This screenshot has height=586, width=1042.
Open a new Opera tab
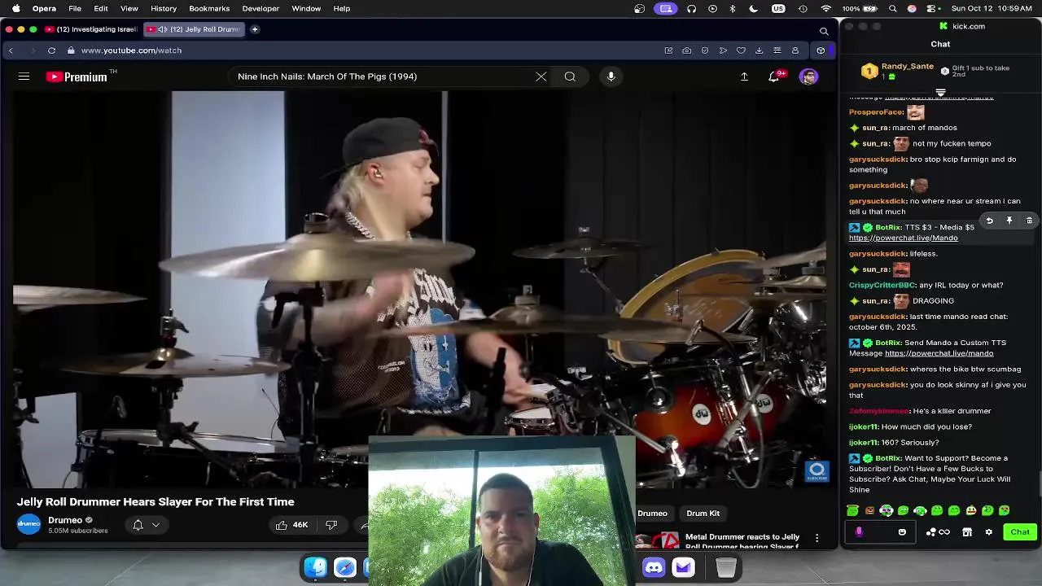coord(255,29)
